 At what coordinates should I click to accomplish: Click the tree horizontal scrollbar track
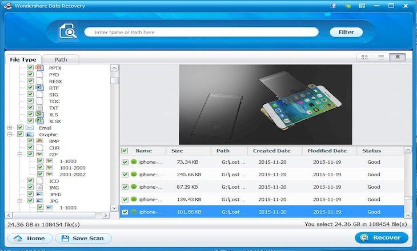[x=54, y=215]
